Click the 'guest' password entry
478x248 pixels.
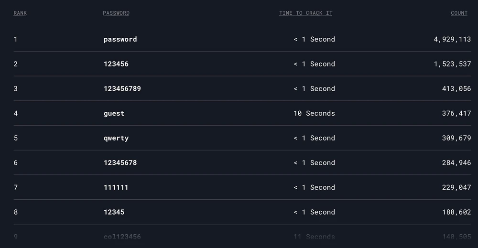[114, 113]
